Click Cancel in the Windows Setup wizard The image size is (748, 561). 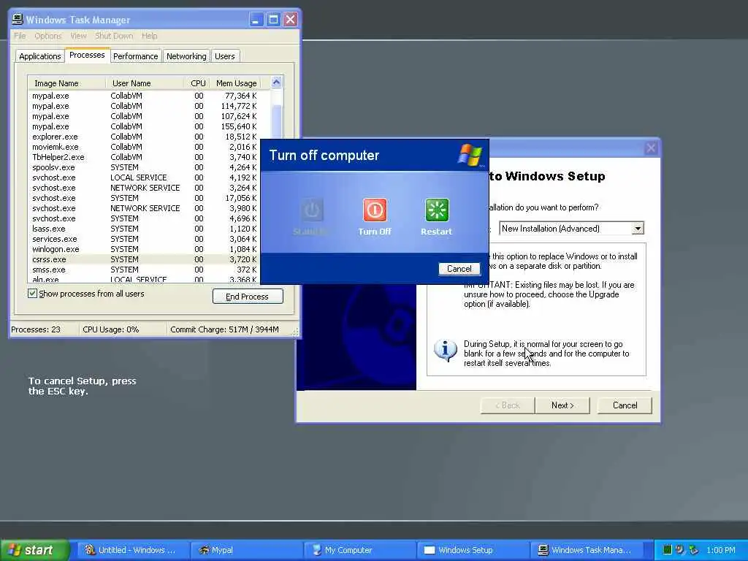625,405
